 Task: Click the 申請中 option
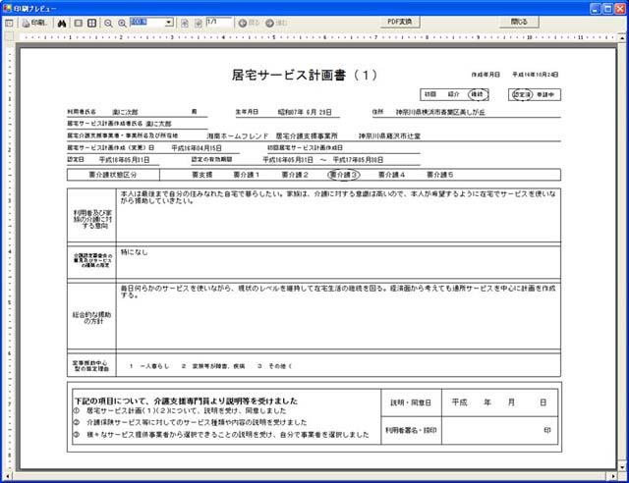click(545, 94)
